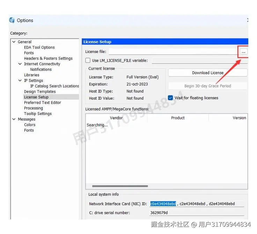The image size is (257, 234).
Task: Click the C: drive serial number 3629079d
Action: 159,213
